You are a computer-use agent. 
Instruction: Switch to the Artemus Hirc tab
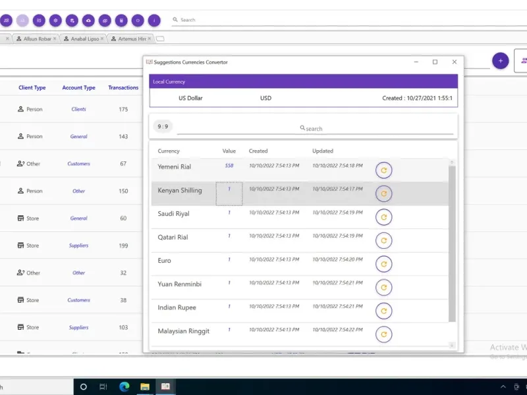[x=131, y=39]
